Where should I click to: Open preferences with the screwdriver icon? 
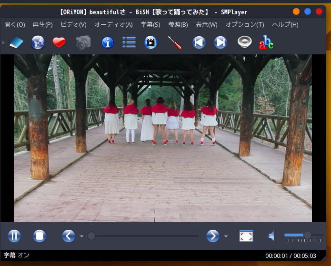[x=175, y=43]
